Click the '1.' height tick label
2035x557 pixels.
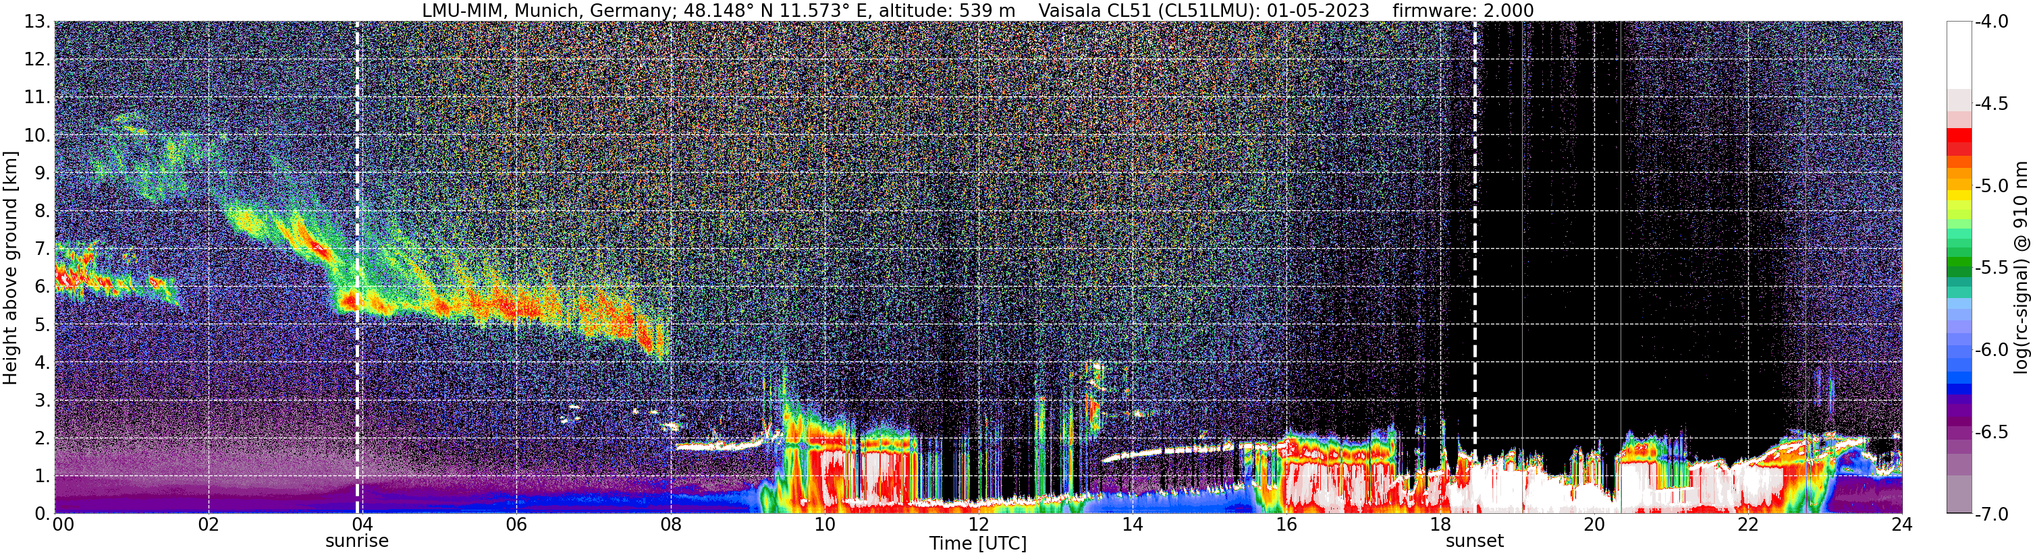click(43, 477)
